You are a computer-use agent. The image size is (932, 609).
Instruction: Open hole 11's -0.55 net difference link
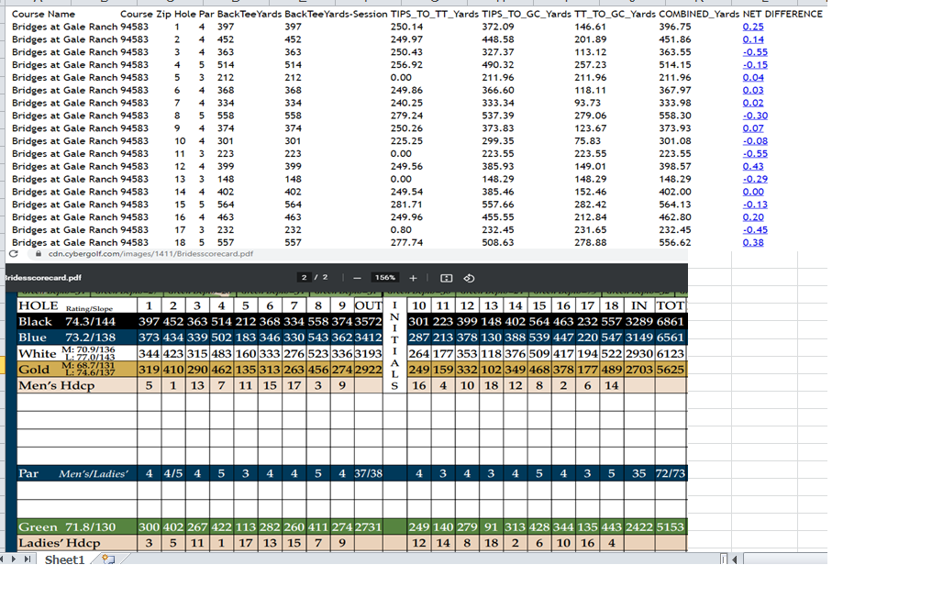point(755,154)
